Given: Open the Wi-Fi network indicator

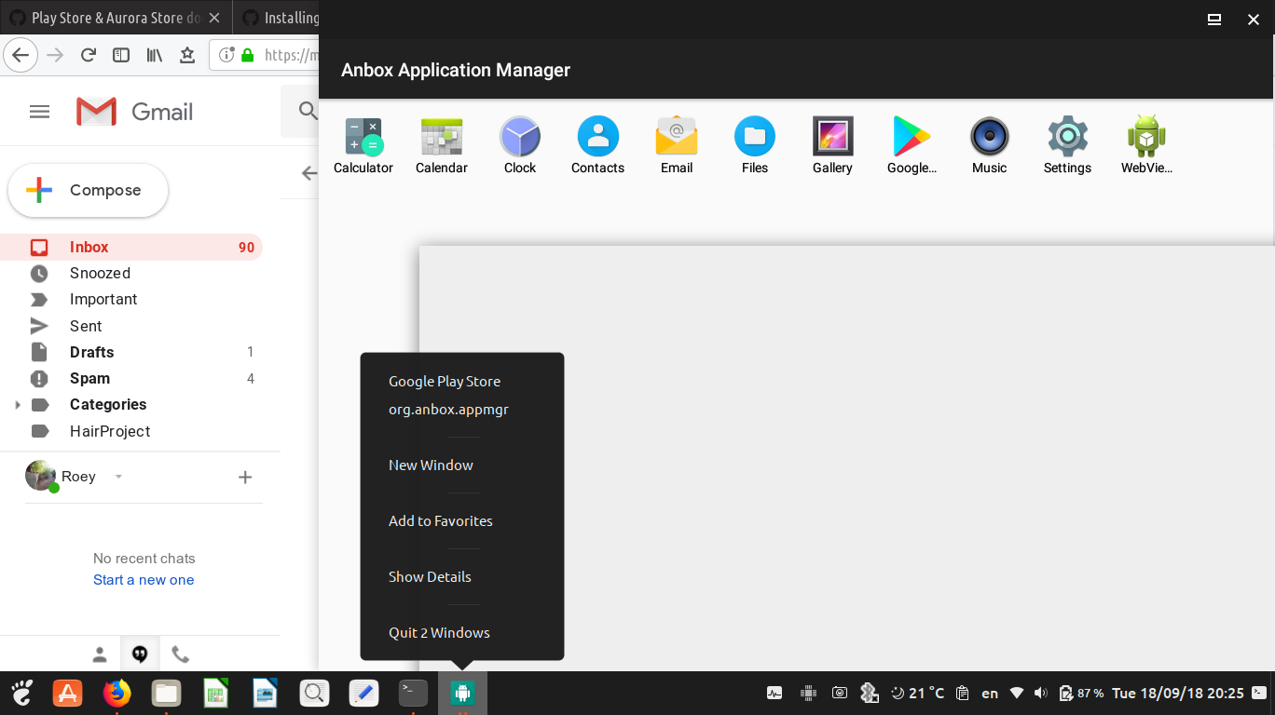Looking at the screenshot, I should 1017,693.
